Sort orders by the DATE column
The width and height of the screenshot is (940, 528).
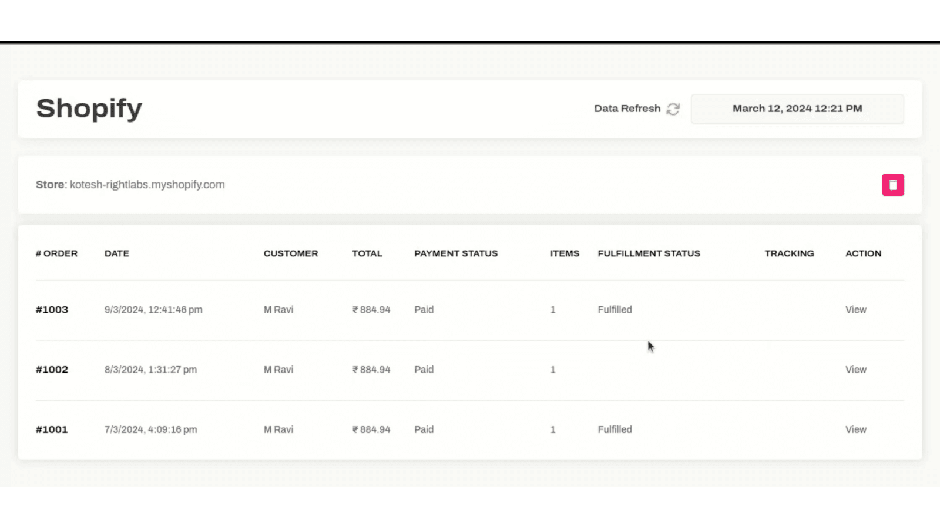pyautogui.click(x=116, y=253)
